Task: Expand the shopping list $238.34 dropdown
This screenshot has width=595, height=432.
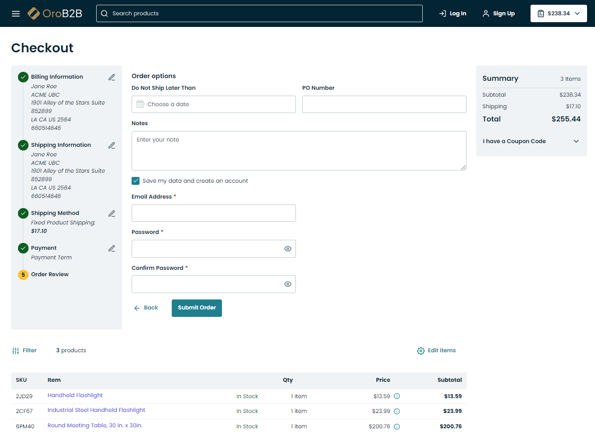Action: (559, 14)
